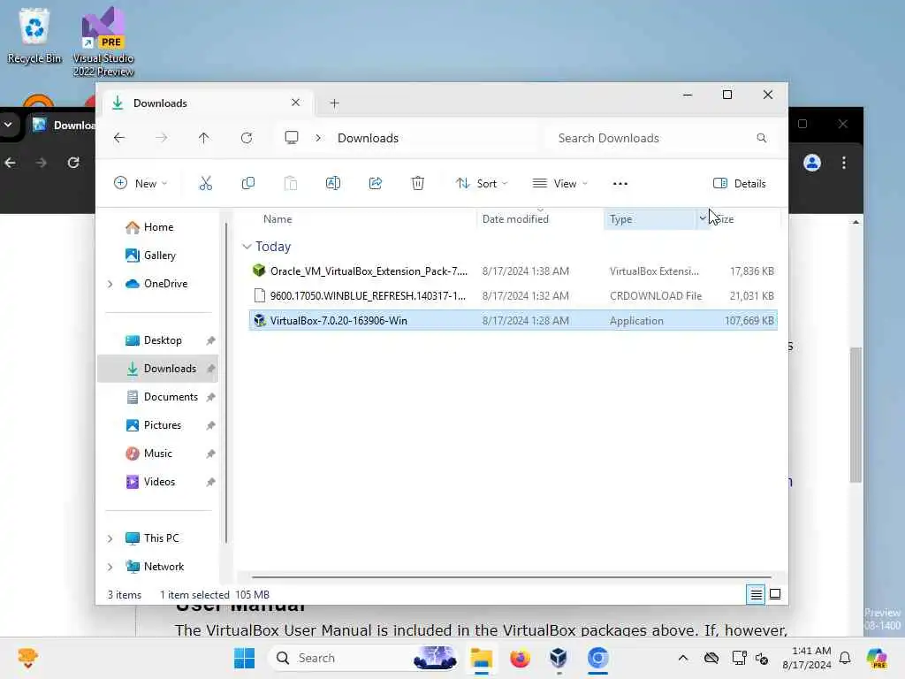905x679 pixels.
Task: Click the Rename icon in toolbar
Action: click(x=333, y=184)
